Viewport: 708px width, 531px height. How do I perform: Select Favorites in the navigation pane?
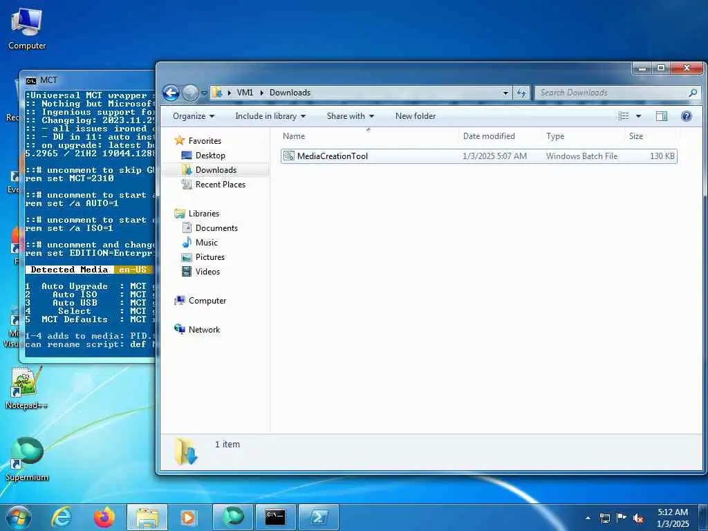205,141
